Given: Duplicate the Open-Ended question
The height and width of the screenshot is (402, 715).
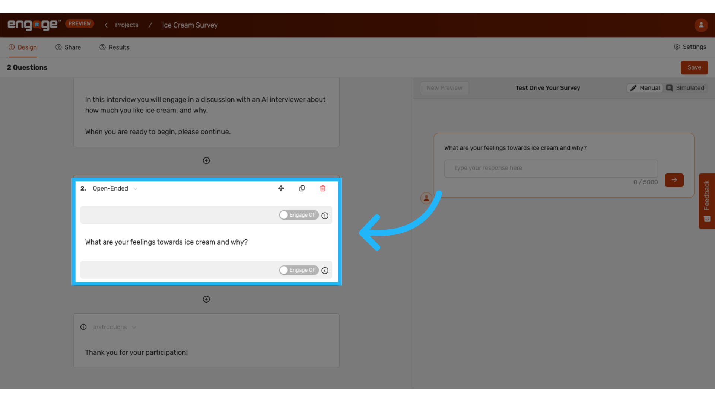Looking at the screenshot, I should pyautogui.click(x=302, y=188).
